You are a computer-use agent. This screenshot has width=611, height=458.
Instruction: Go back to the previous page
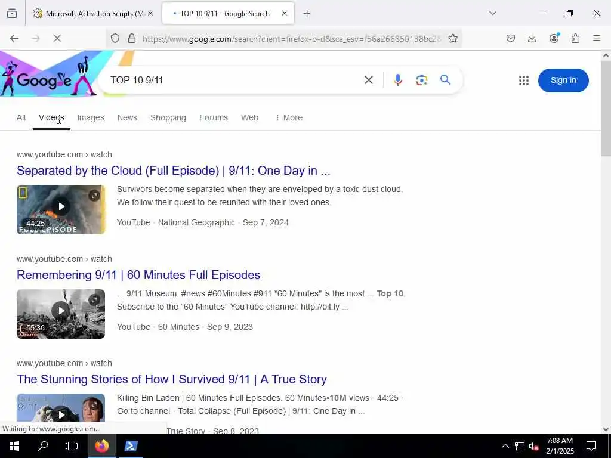tap(14, 38)
